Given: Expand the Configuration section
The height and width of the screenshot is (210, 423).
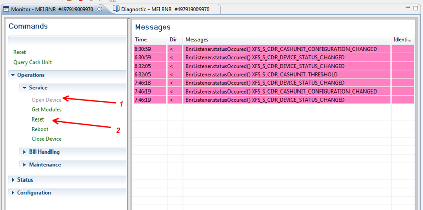Looking at the screenshot, I should [x=34, y=193].
